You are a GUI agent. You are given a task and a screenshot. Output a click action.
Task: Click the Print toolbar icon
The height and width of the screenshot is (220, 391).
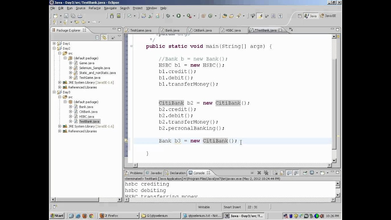80,16
